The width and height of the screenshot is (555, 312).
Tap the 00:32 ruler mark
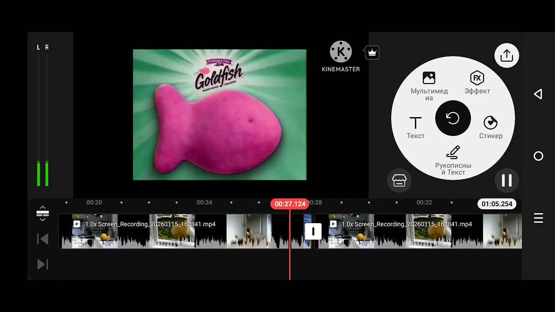click(x=424, y=202)
